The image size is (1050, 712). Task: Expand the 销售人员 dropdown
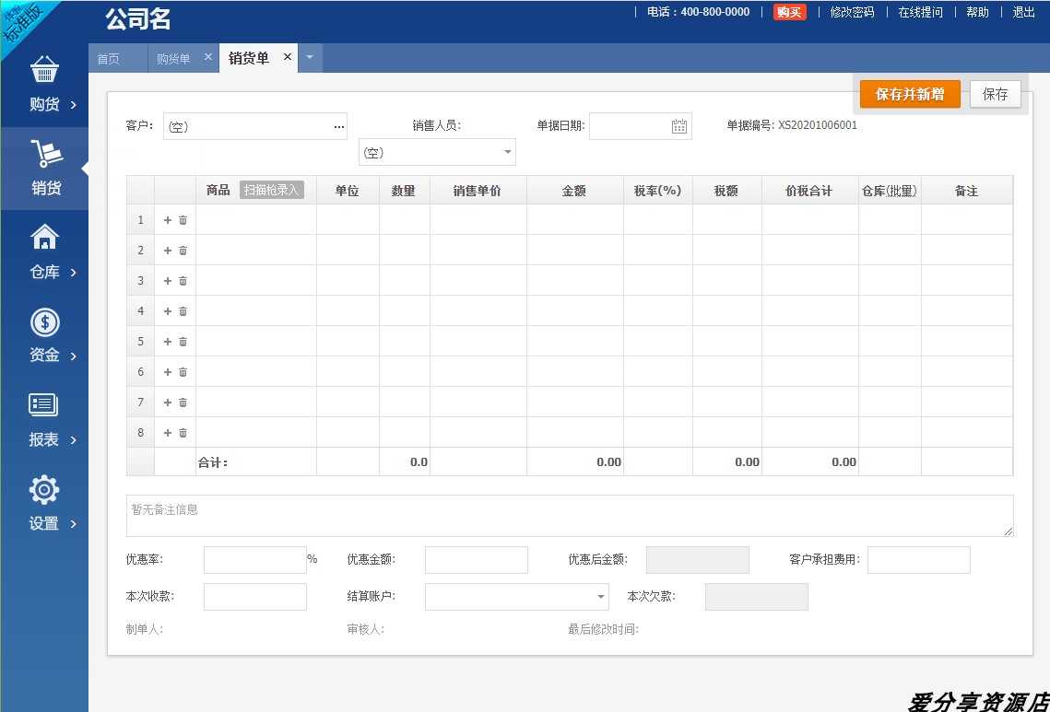(508, 153)
